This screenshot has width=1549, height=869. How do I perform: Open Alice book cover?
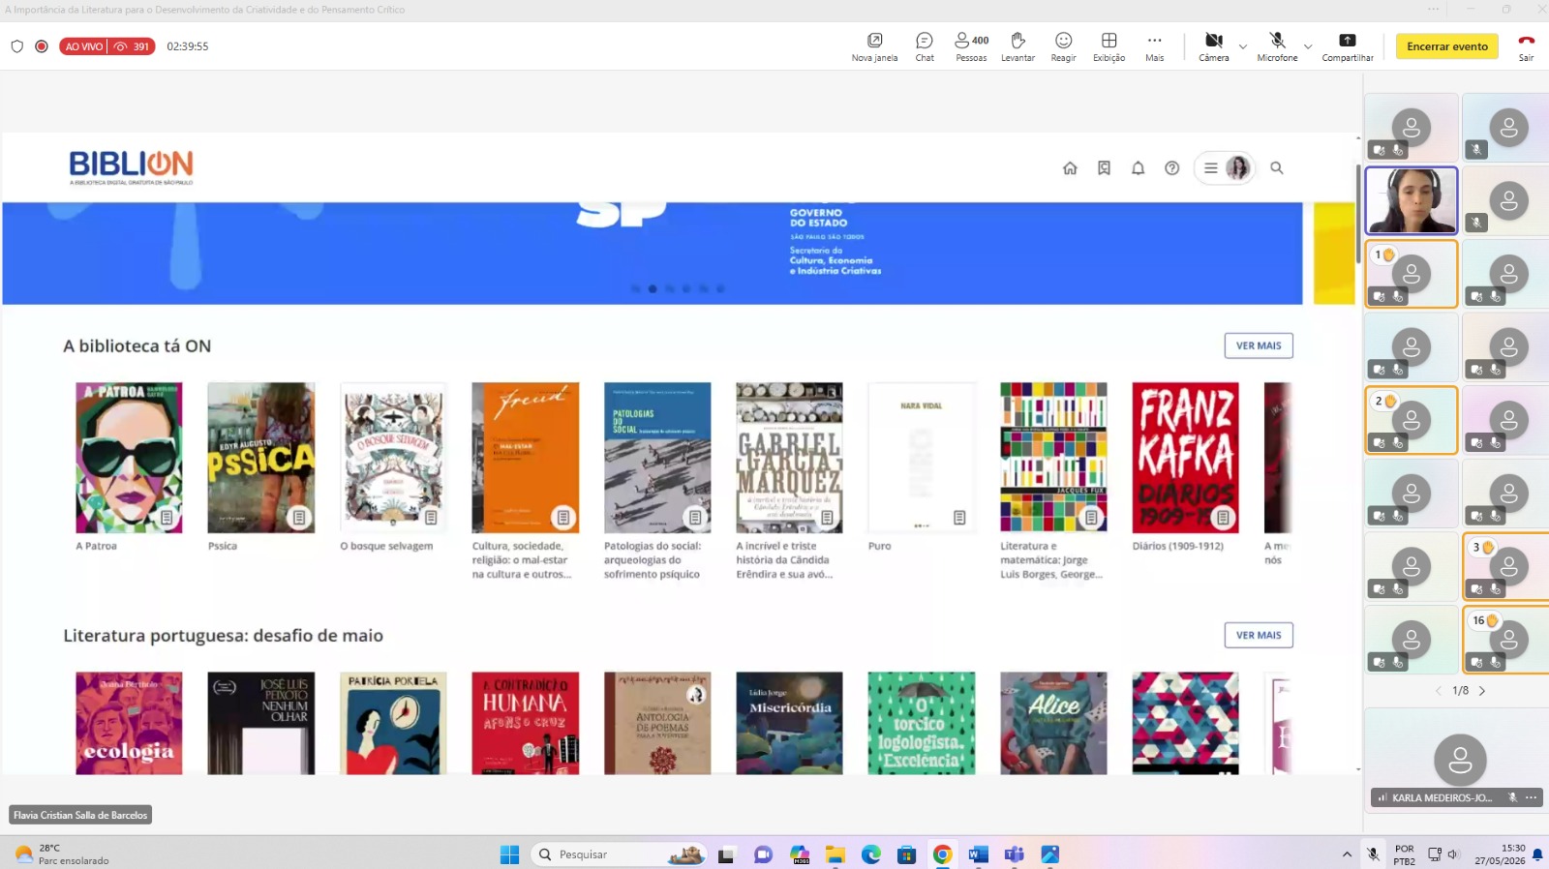[x=1053, y=723]
